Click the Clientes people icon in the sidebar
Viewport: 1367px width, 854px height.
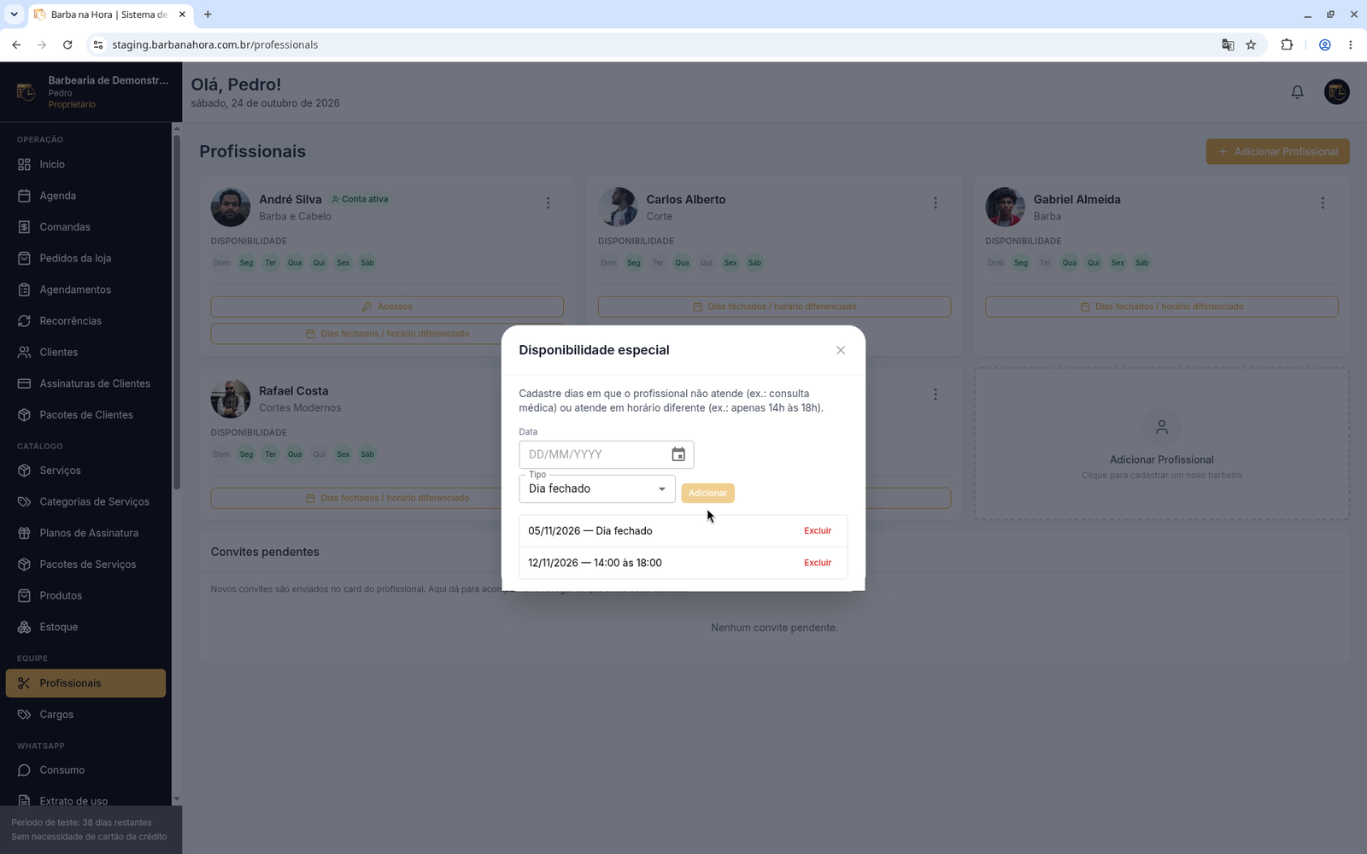pyautogui.click(x=24, y=352)
